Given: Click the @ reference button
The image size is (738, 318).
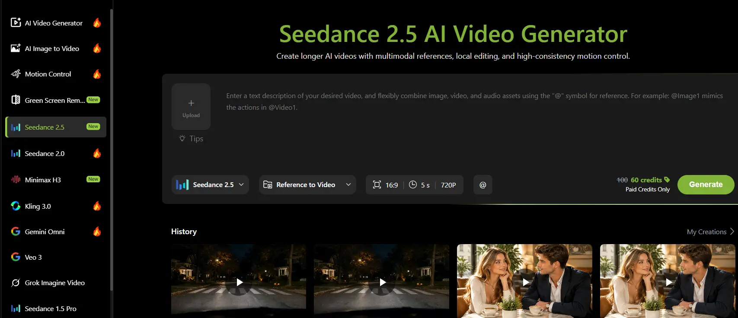Looking at the screenshot, I should click(483, 184).
